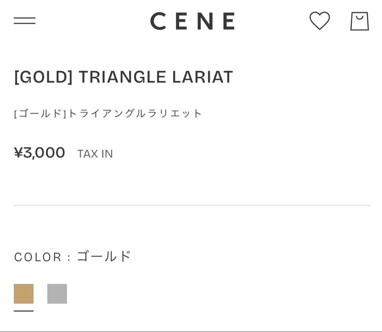Click the [GOLD] TRIANGLE LARIAT product title
The image size is (382, 332).
coord(123,77)
